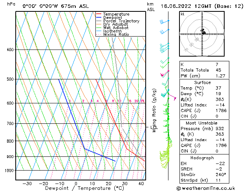Viewport: 247px width, 191px height.
Task: Click the 400 hPa pressure axis label
Action: [x=10, y=50]
